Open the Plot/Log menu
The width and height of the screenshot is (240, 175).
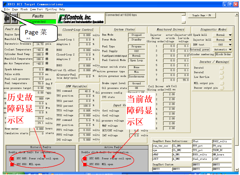[51, 9]
